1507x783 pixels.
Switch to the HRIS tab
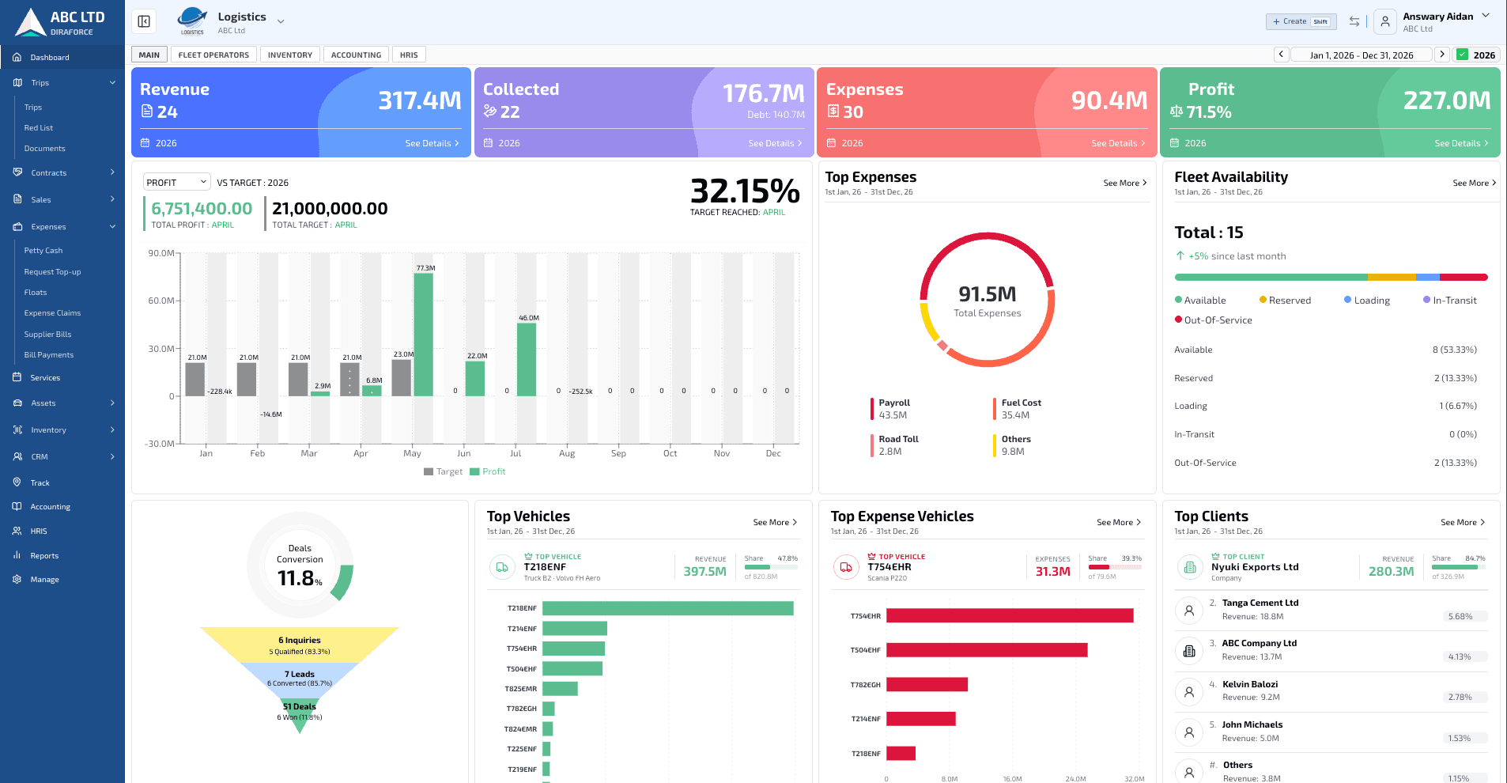point(409,55)
